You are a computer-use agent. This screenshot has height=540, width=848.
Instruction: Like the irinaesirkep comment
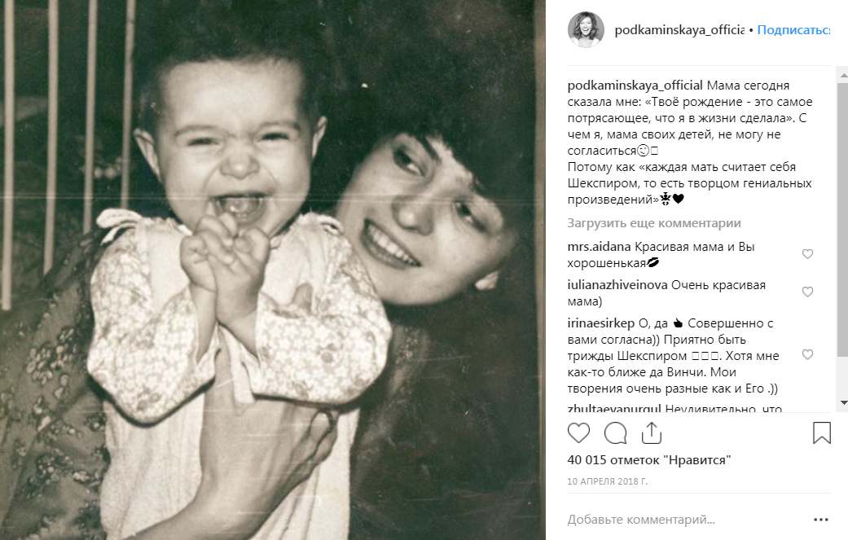pos(807,354)
